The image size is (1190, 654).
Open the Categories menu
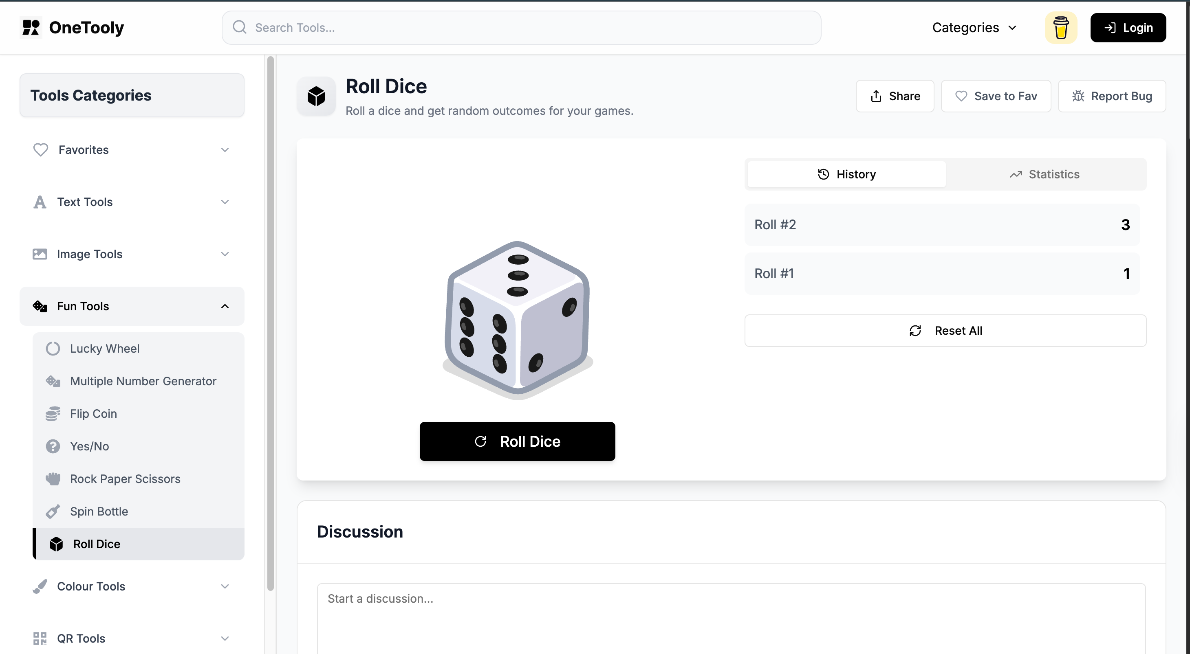[974, 27]
